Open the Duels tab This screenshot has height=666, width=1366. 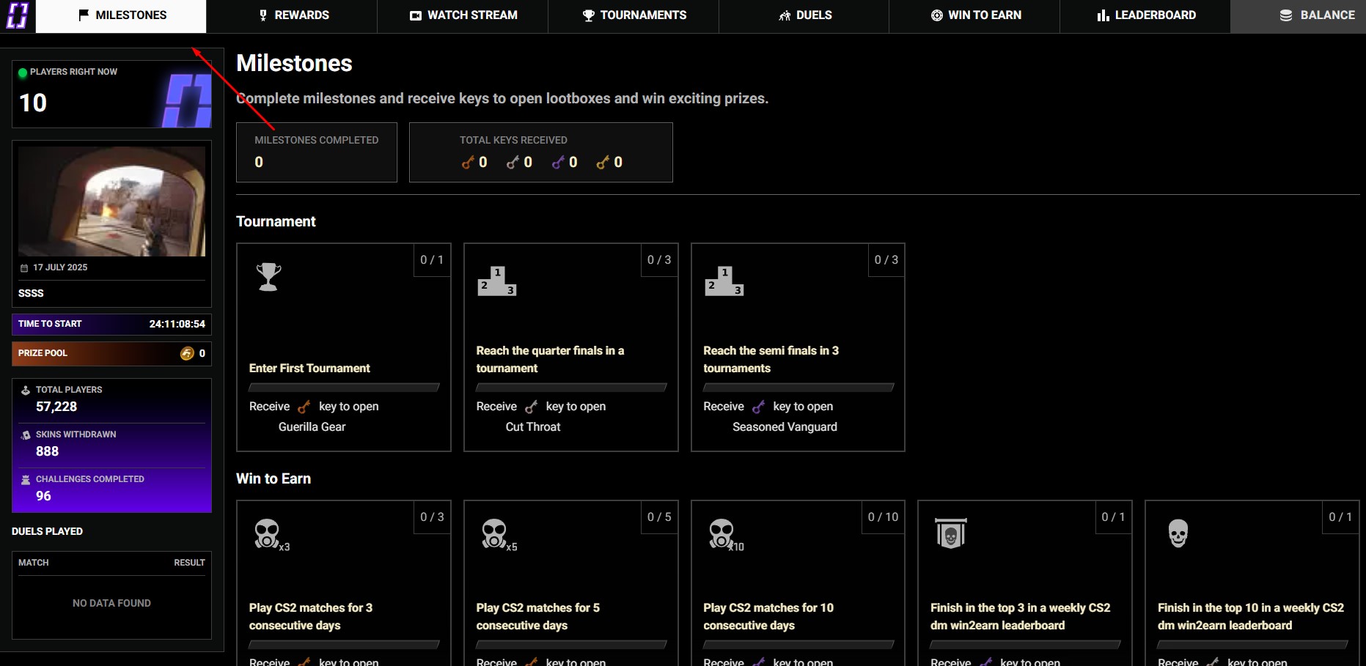(804, 15)
